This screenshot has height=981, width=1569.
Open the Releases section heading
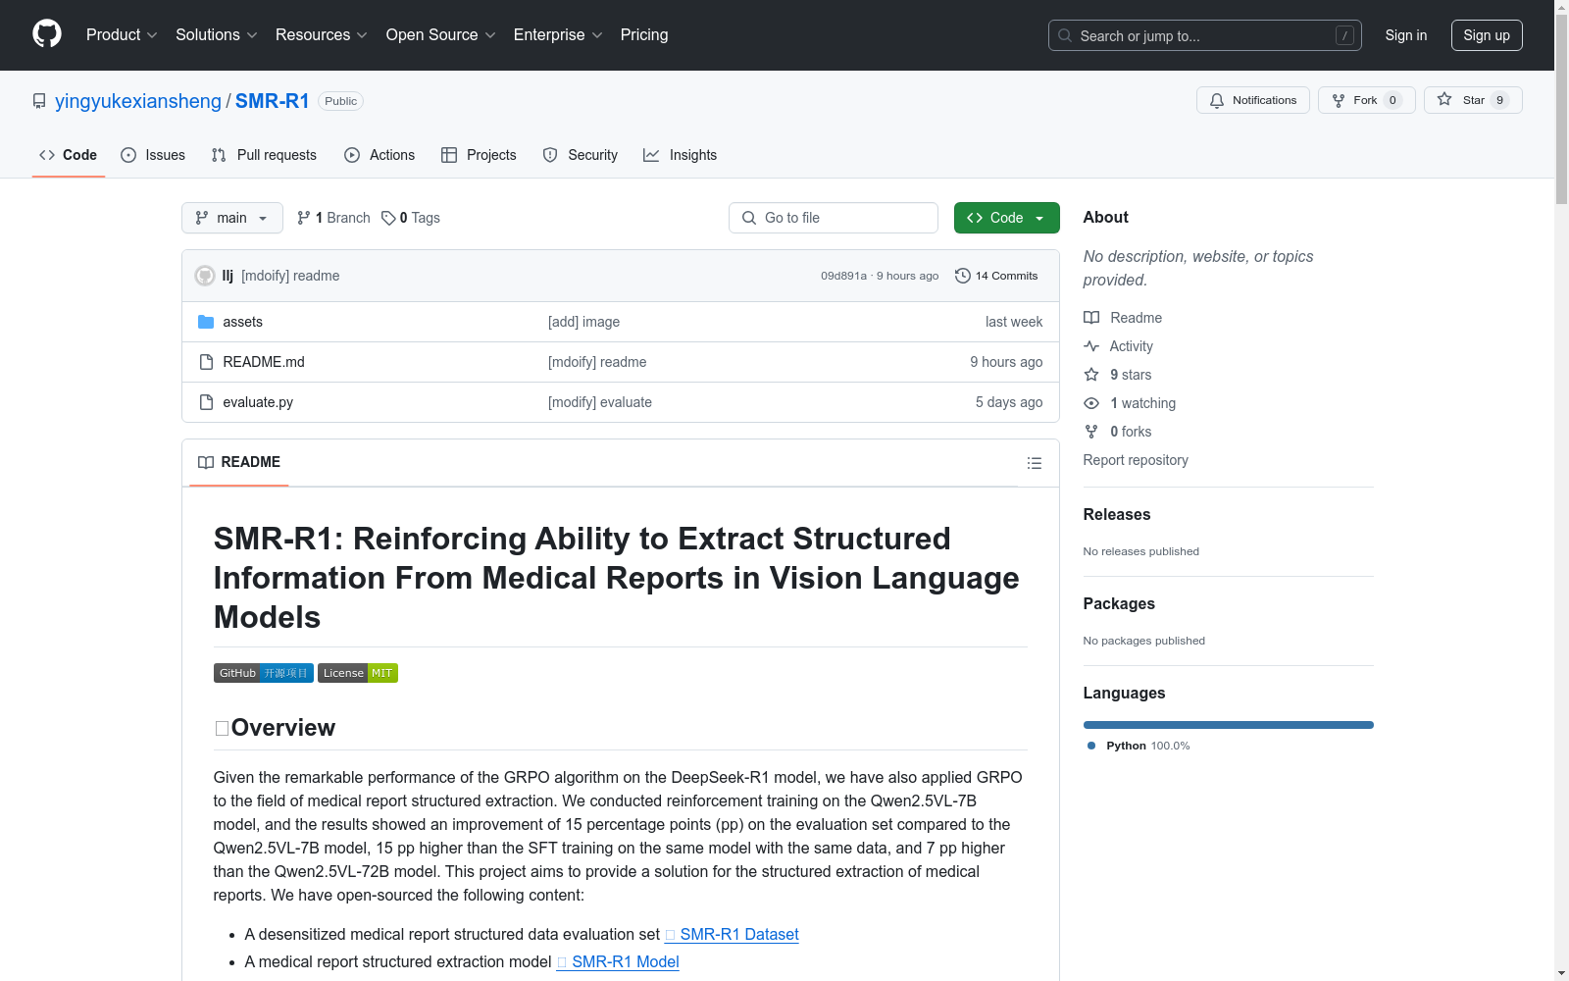click(x=1117, y=514)
